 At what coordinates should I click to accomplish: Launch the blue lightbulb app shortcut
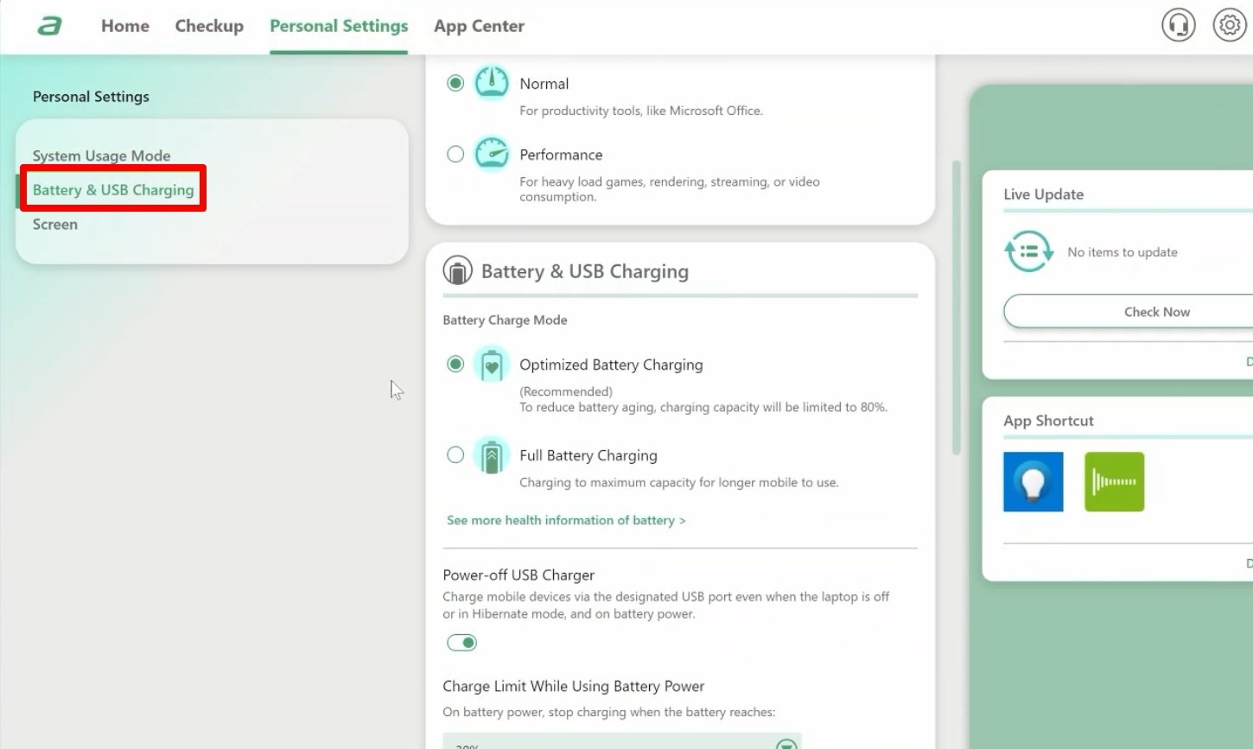pyautogui.click(x=1033, y=482)
